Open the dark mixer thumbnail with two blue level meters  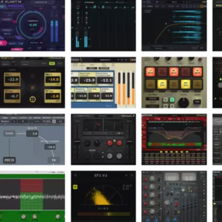[x=103, y=26]
